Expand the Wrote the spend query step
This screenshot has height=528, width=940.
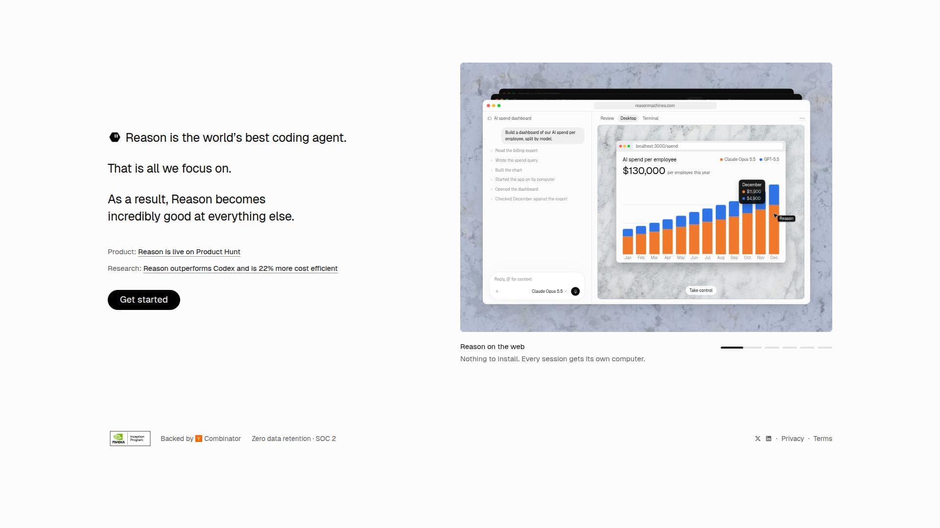pos(516,160)
